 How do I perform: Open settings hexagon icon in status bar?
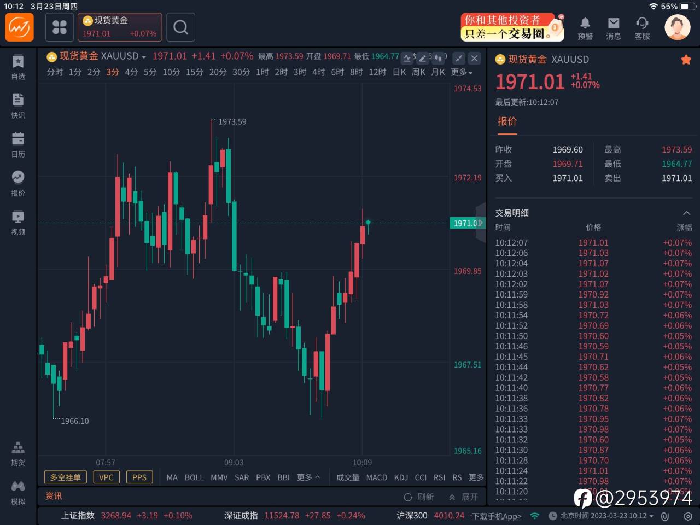tap(688, 516)
